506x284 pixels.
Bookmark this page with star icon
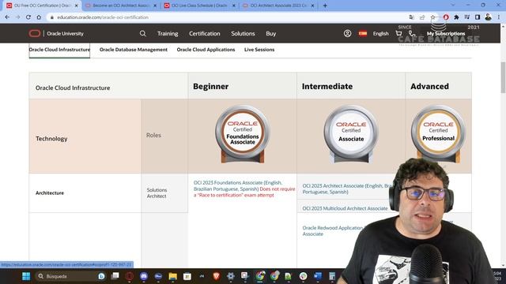coord(432,17)
